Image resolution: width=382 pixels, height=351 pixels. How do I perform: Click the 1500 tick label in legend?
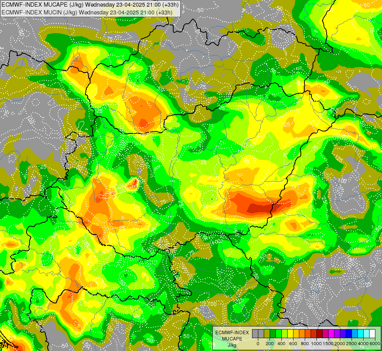328,344
